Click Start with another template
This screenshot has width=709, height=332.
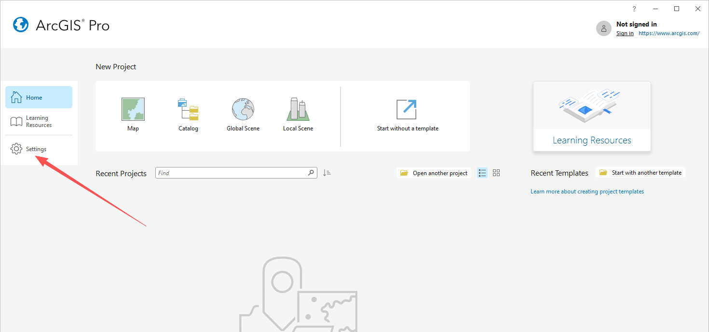click(641, 173)
